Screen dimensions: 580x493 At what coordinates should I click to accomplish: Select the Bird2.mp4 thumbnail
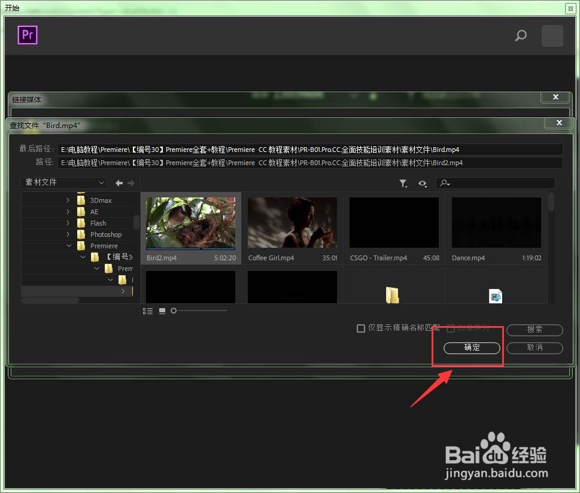point(191,228)
